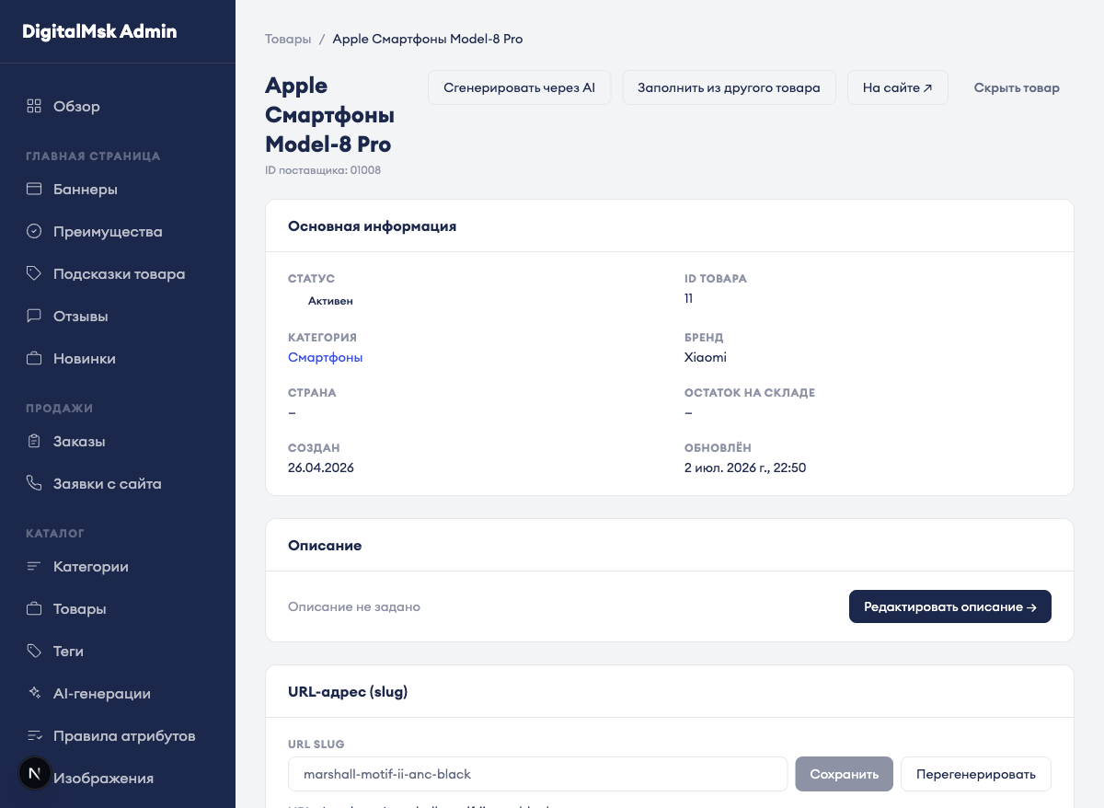Click breadcrumb text Apple Смартфоны Model-8 Pro
This screenshot has width=1104, height=808.
tap(428, 39)
